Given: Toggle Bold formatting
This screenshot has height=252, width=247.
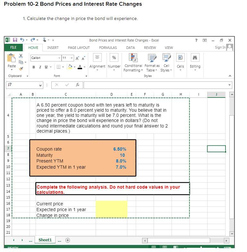Looking at the screenshot, I should pyautogui.click(x=34, y=67).
